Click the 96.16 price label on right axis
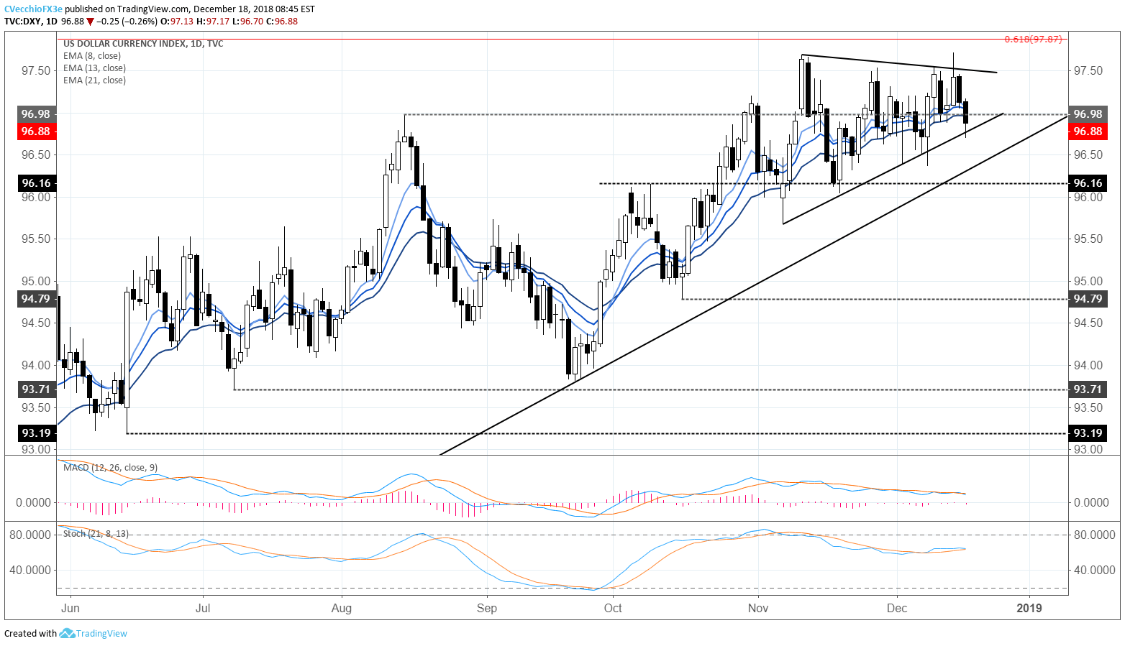 pyautogui.click(x=1087, y=183)
